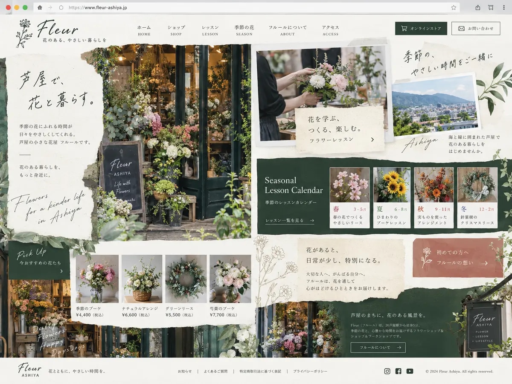This screenshot has width=512, height=384.
Task: Click the Fleur ASHIYA footer logo
Action: pos(30,370)
